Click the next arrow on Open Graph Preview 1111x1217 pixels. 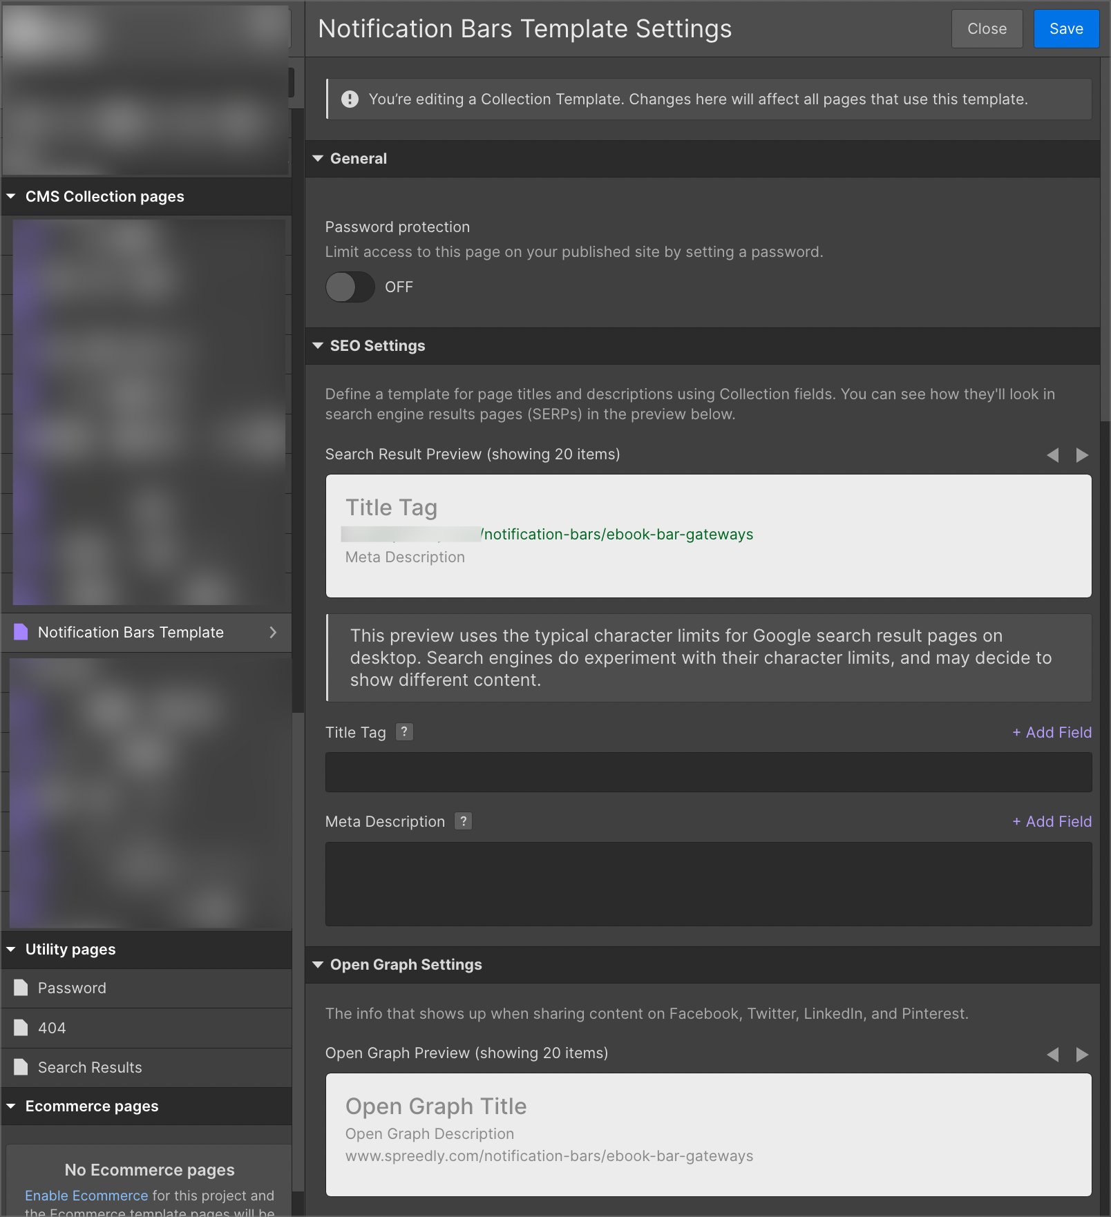click(x=1082, y=1055)
